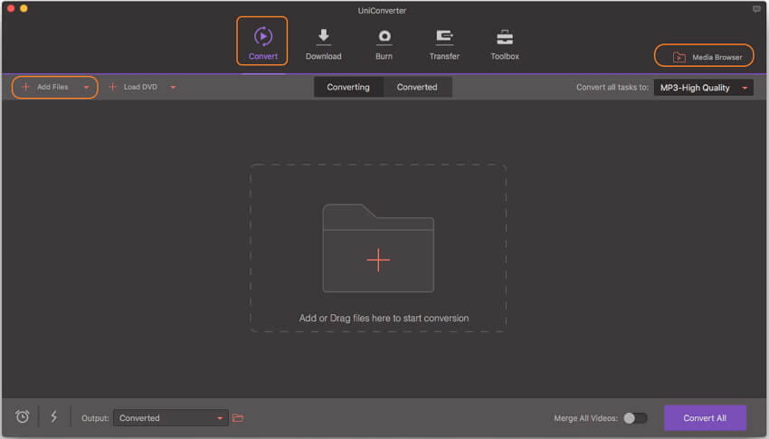Click the Load DVD button
Image resolution: width=769 pixels, height=439 pixels.
coord(133,87)
